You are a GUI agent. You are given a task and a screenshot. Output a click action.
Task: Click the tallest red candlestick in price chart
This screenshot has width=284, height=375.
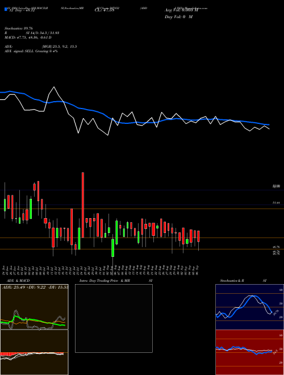(x=83, y=205)
